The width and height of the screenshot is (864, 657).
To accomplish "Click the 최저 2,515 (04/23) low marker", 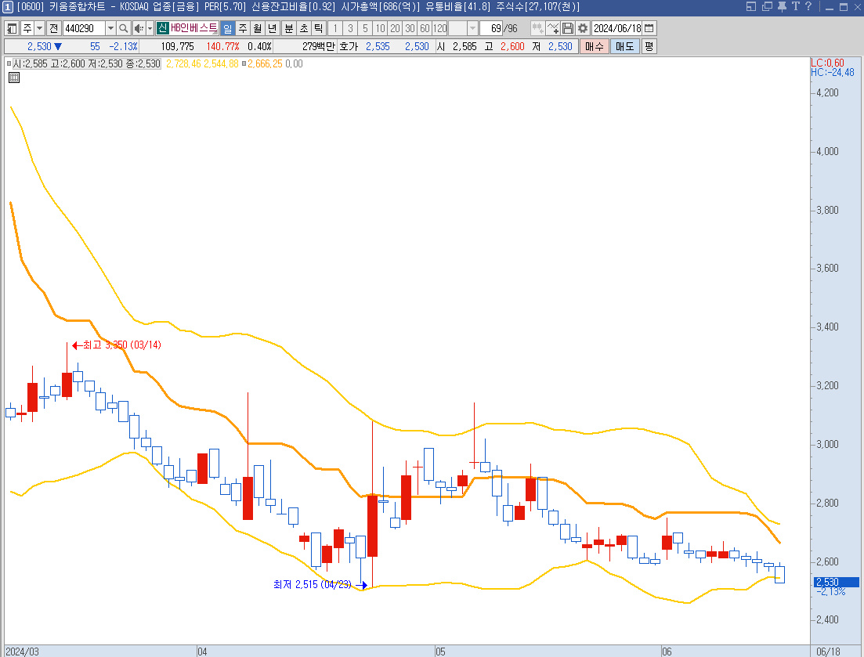I will pos(320,584).
